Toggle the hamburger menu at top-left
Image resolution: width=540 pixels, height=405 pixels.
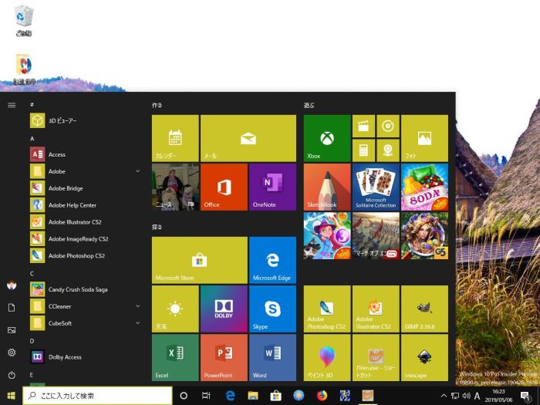tap(12, 104)
